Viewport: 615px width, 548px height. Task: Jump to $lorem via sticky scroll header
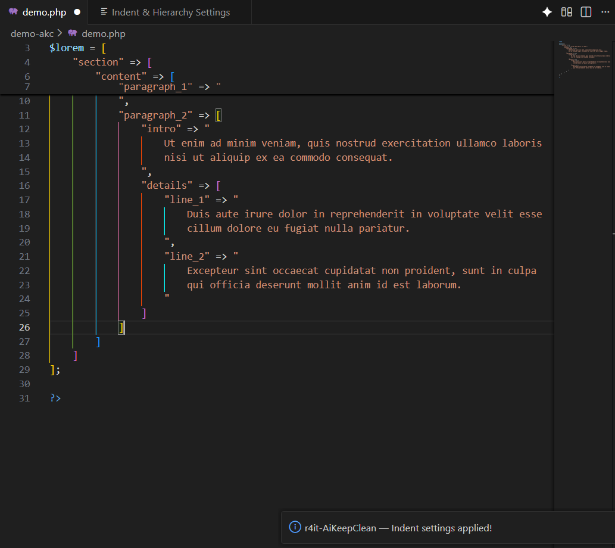[67, 48]
